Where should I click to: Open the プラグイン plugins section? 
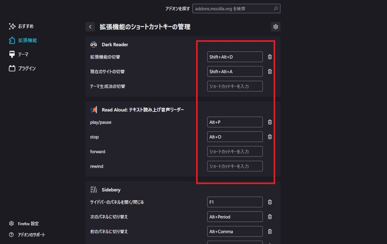(22, 68)
